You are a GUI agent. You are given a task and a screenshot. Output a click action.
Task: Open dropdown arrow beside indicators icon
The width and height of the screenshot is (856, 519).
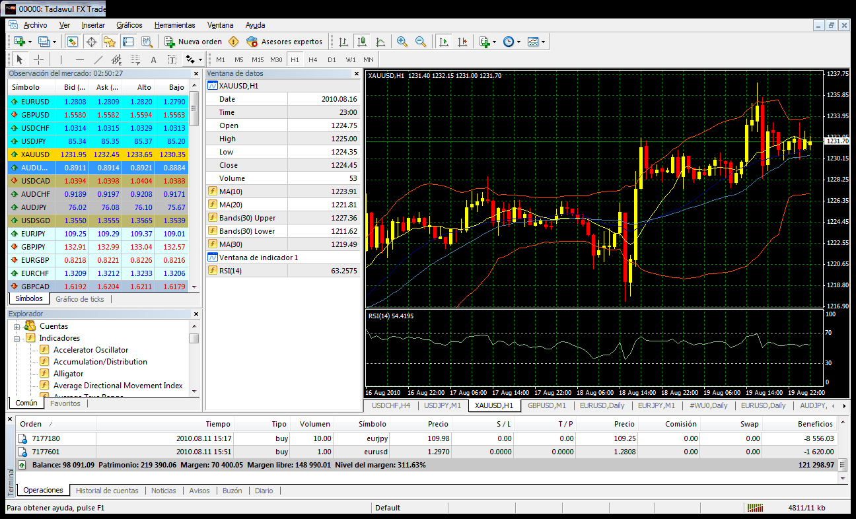[494, 42]
